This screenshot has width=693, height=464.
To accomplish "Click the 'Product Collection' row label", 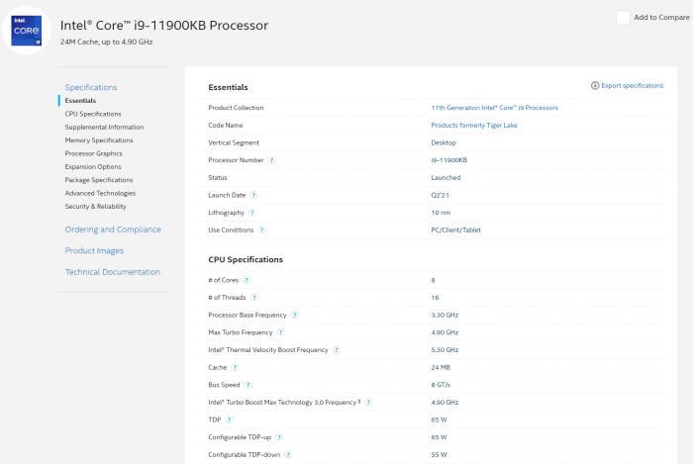I will pos(236,107).
